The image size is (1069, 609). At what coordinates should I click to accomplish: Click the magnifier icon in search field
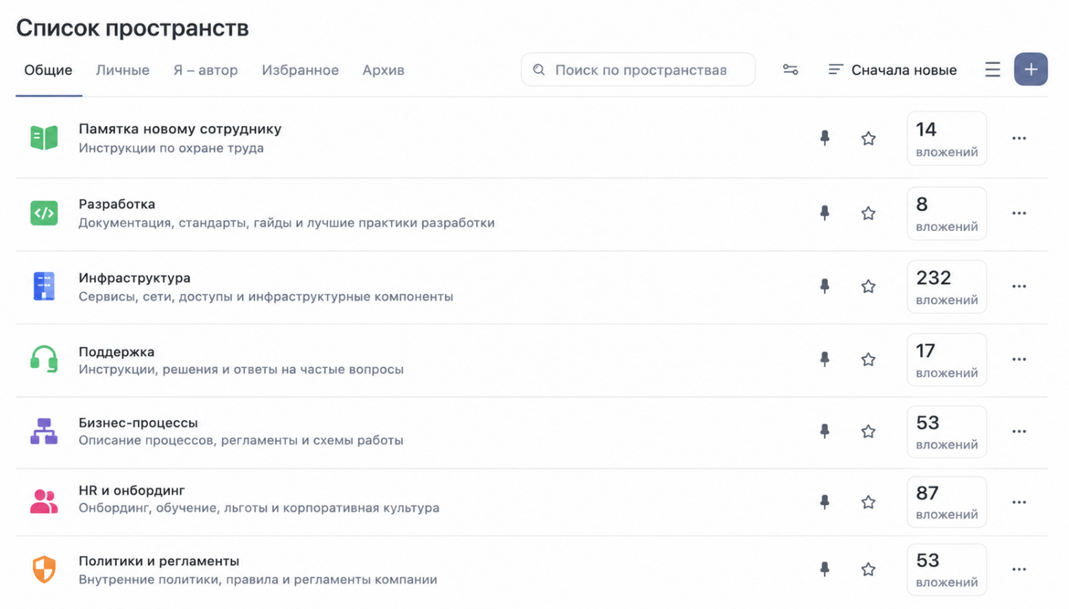539,70
